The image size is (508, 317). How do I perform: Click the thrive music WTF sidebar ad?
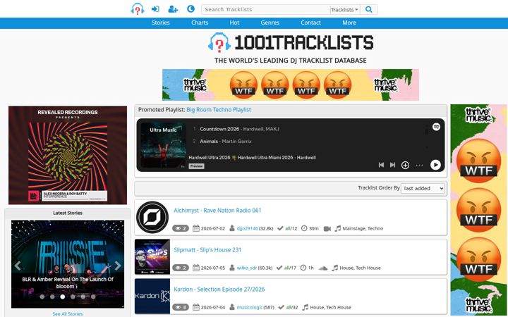click(x=478, y=210)
